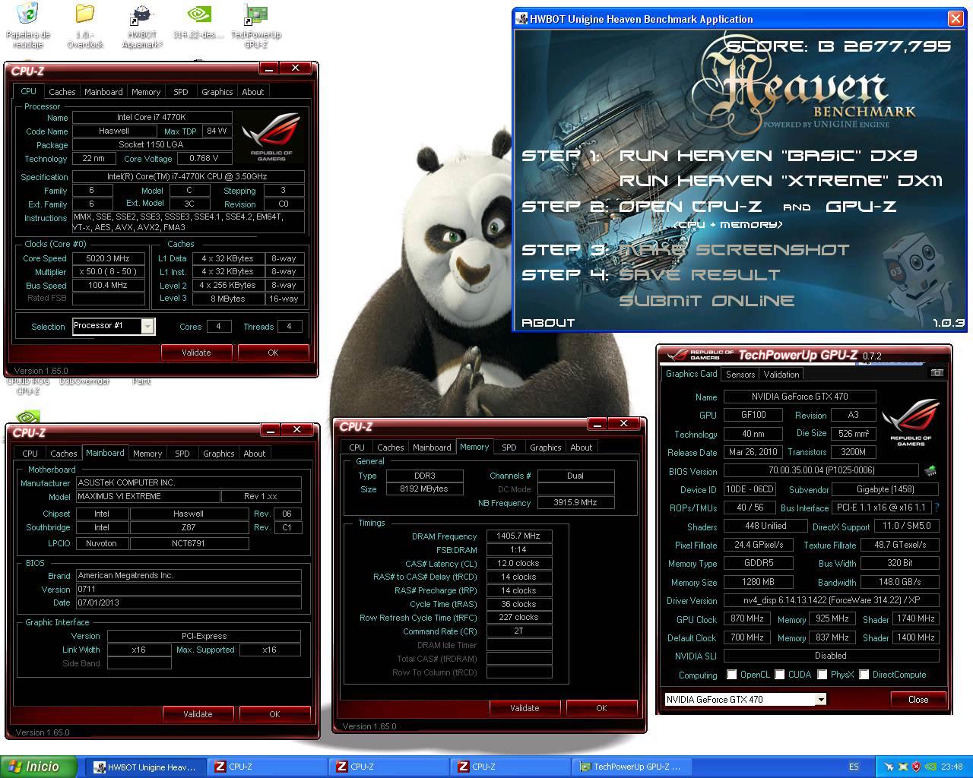
Task: Launch the HWBOT Aquamark desktop shortcut
Action: (x=142, y=25)
